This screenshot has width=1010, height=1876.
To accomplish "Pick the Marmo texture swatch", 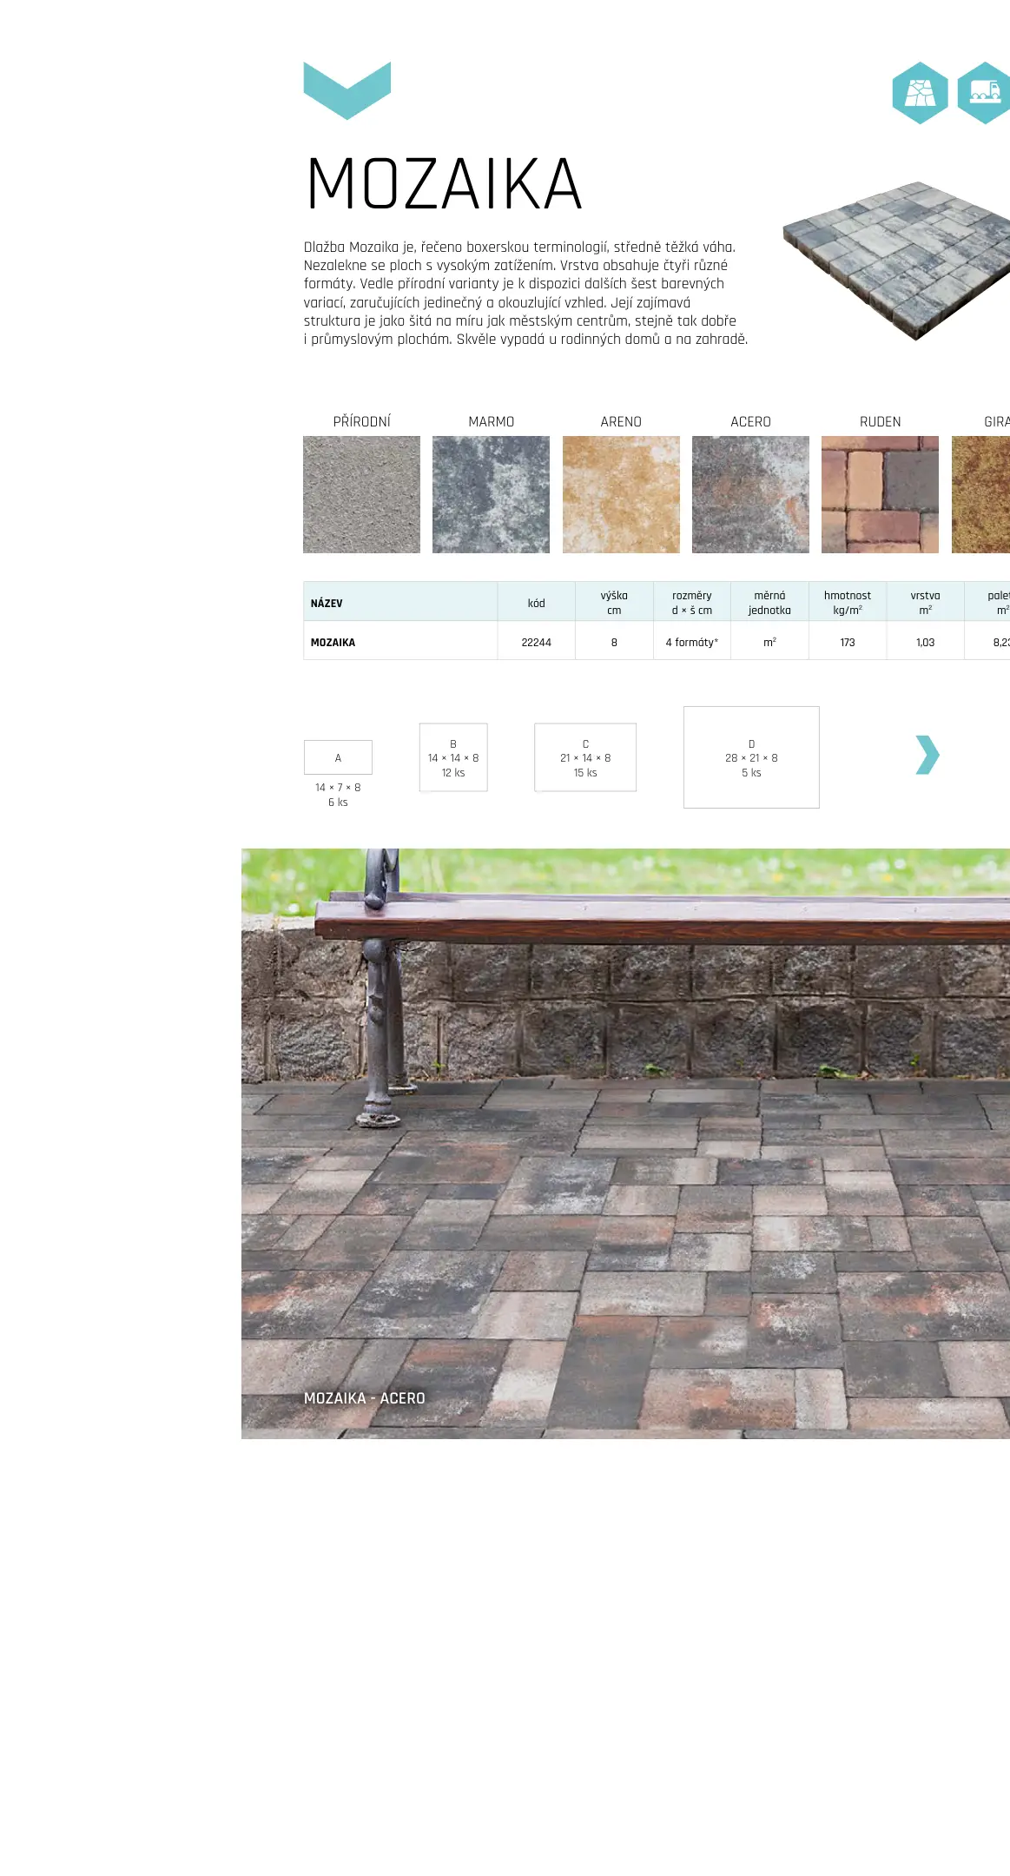I will click(491, 494).
